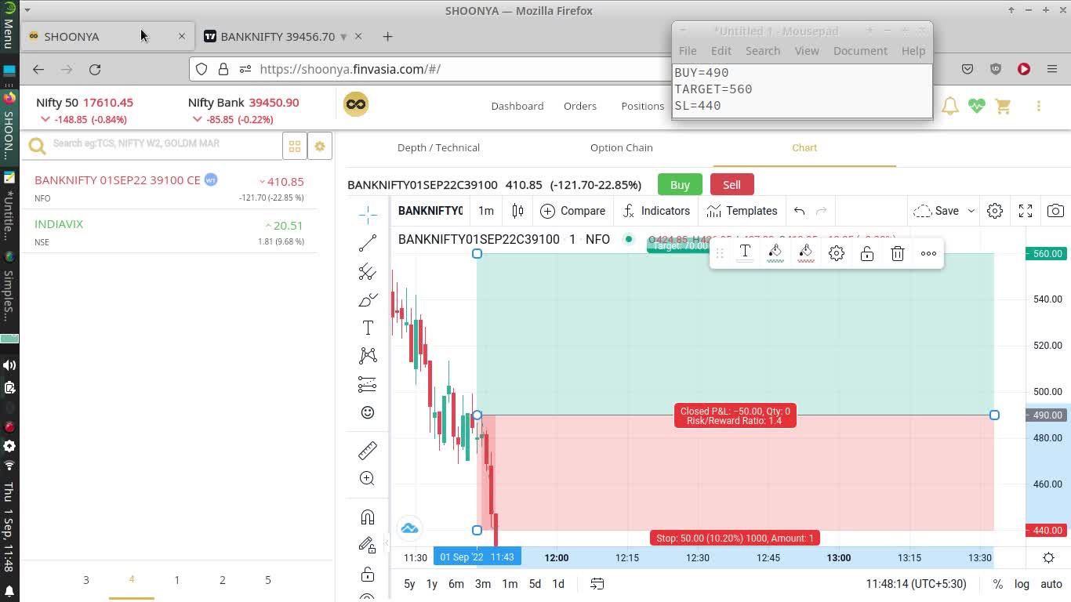This screenshot has width=1071, height=602.
Task: Toggle magnet mode on chart
Action: pyautogui.click(x=368, y=517)
